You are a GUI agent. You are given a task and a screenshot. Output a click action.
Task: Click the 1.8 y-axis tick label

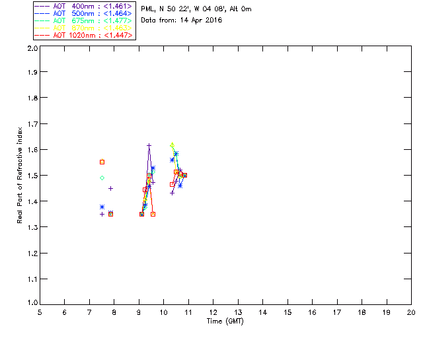point(32,98)
